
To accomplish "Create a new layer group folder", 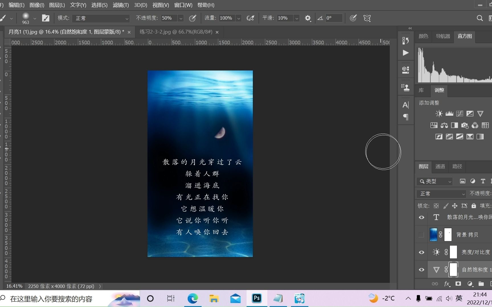I will (x=481, y=284).
